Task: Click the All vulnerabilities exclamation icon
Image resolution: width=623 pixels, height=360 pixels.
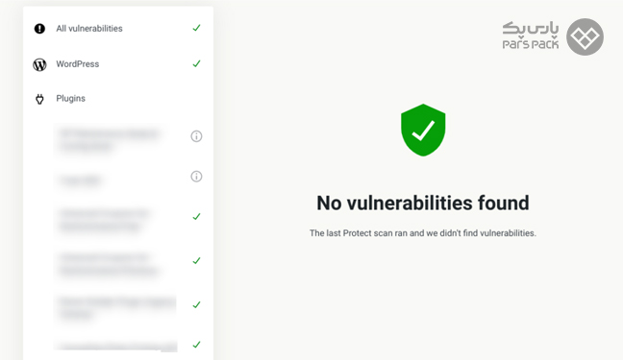Action: tap(39, 29)
